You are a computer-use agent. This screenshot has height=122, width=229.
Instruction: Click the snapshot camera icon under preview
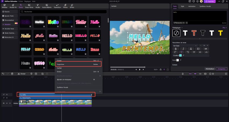[x=161, y=69]
